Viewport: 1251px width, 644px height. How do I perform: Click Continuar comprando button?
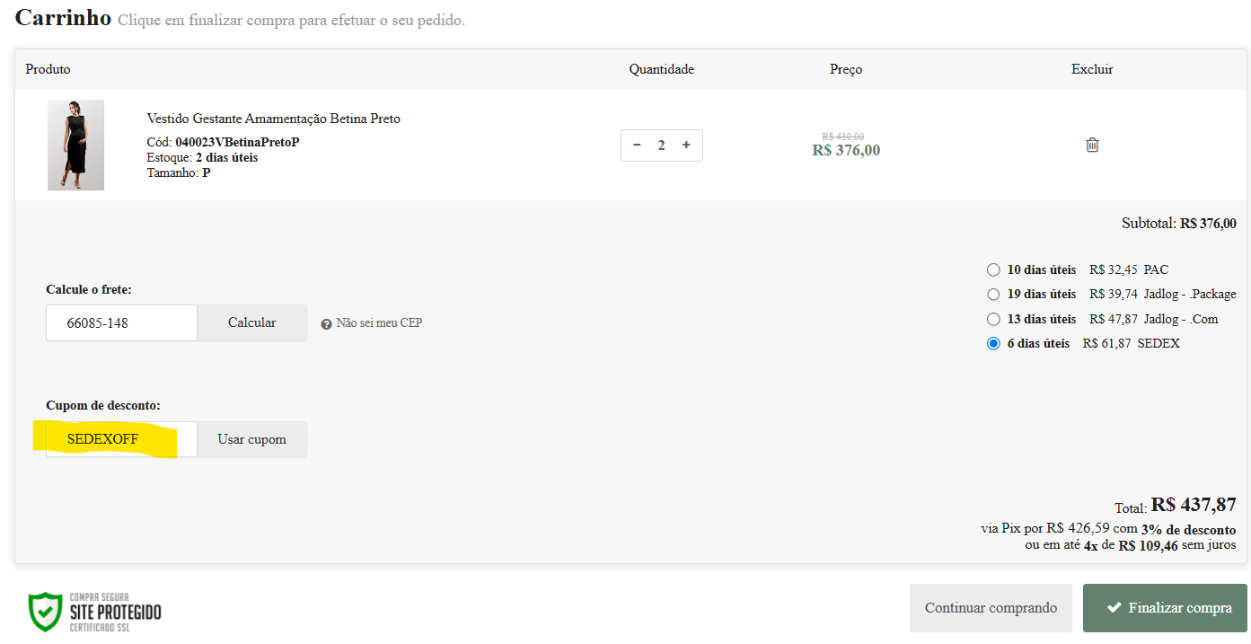(991, 608)
